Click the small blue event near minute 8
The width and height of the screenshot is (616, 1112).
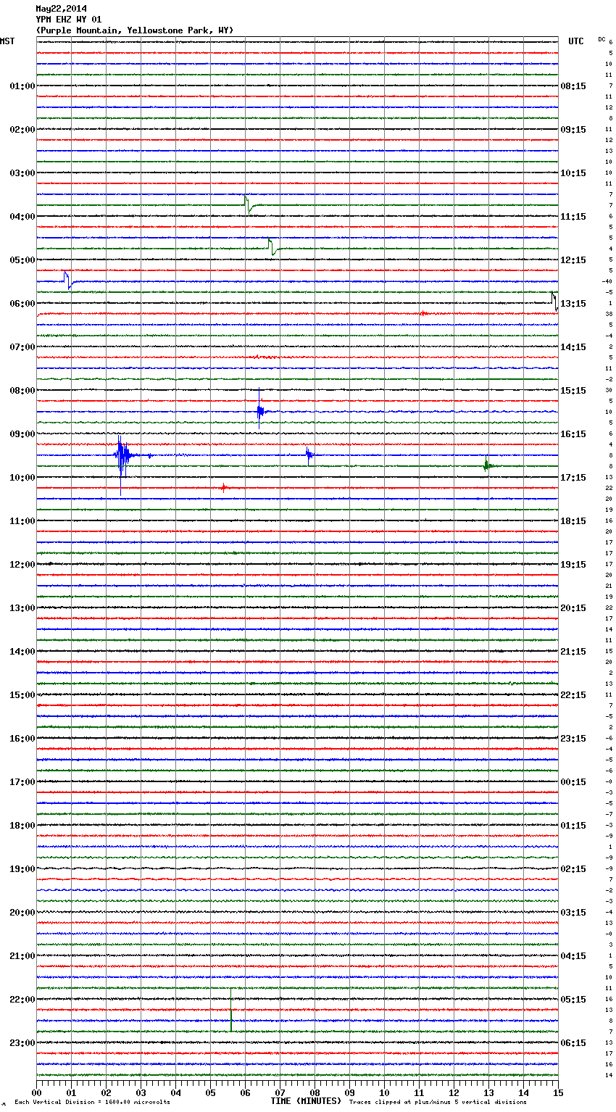click(x=309, y=455)
